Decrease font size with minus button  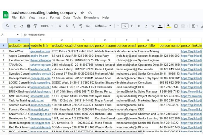[x=118, y=26]
